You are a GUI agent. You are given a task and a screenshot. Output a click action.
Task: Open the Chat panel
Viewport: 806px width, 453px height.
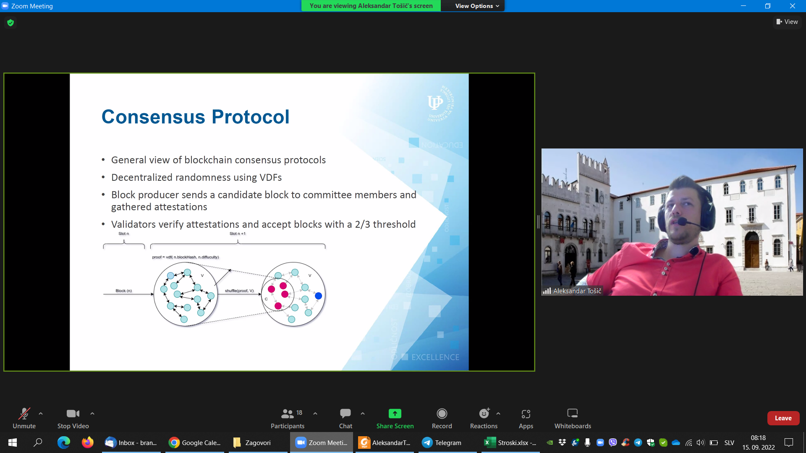click(345, 418)
